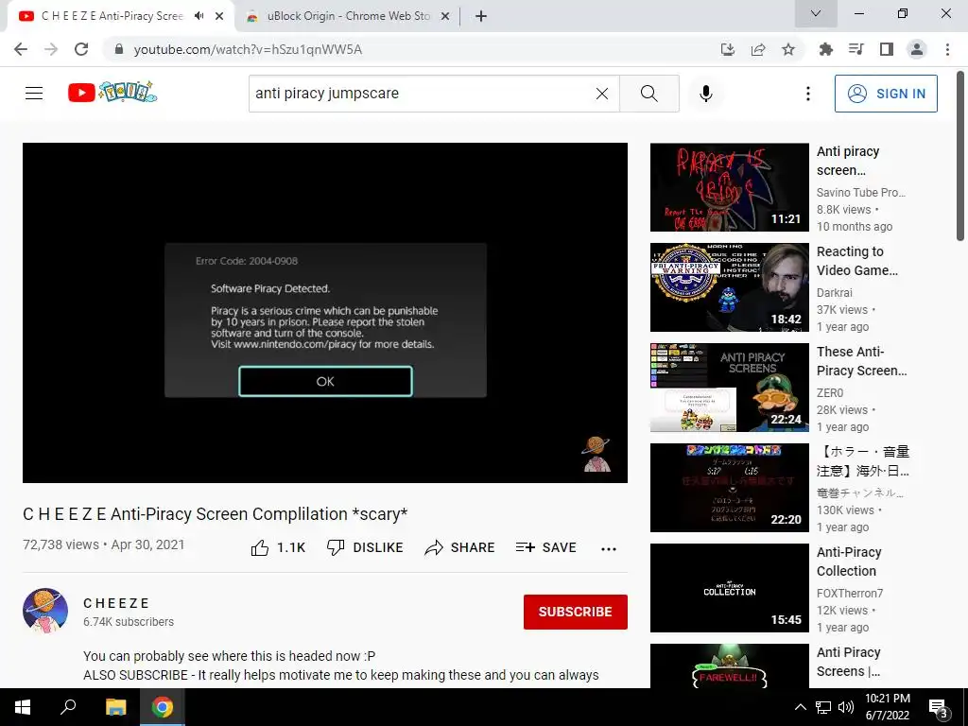This screenshot has width=968, height=726.
Task: Open 'Anti-Piracy Collection' title link
Action: (849, 562)
